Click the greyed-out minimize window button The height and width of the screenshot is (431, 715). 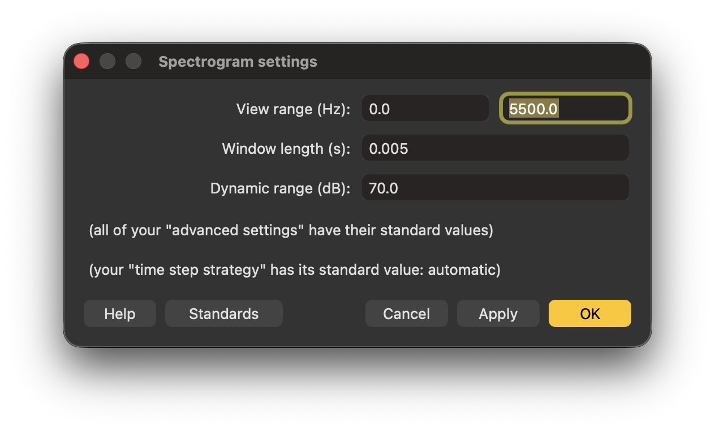[x=107, y=61]
